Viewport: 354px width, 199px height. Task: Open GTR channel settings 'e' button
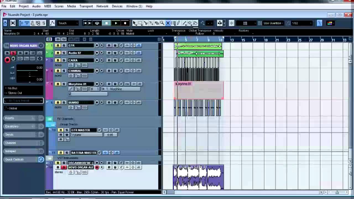pos(121,45)
